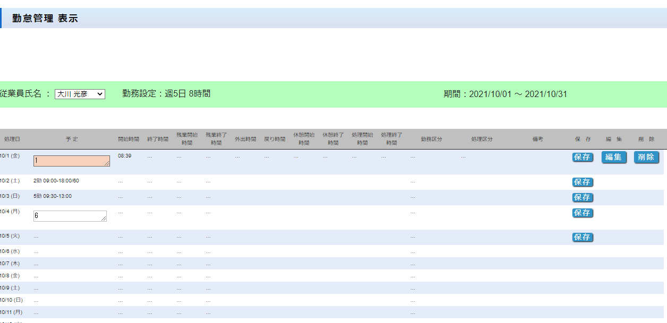Click the 10/4 予定 text box containing 6
The image size is (667, 323).
[x=69, y=216]
